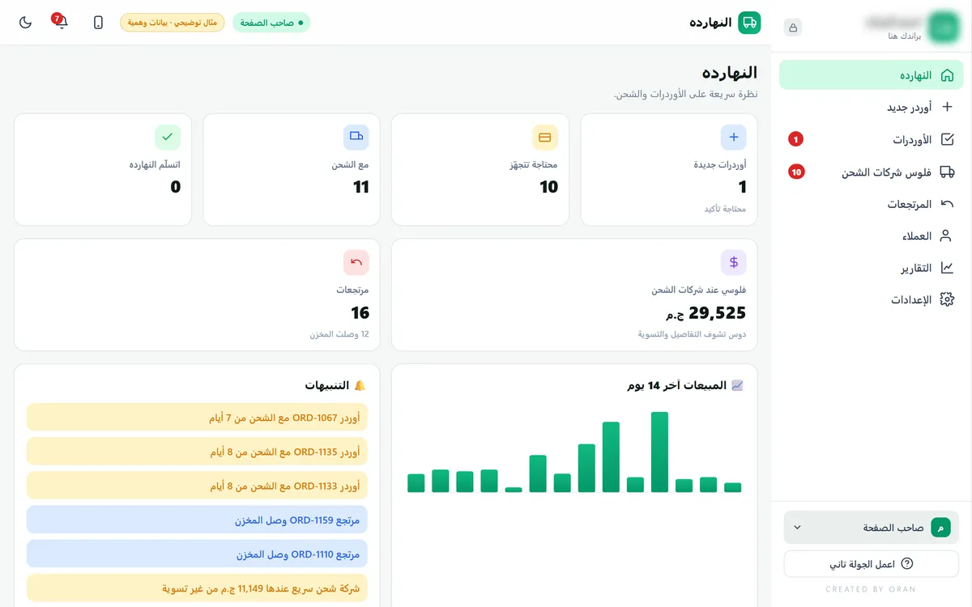Viewport: 972px width, 607px height.
Task: Click the chevron arrow on the role selector
Action: [797, 528]
